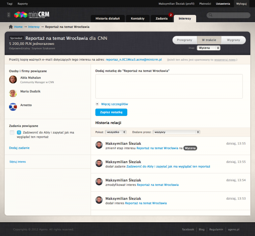Click the 'Community Manager w CNN' subtitle
255x236 pixels.
pyautogui.click(x=37, y=82)
